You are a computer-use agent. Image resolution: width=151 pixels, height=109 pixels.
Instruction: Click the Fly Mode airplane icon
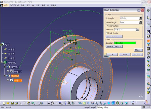pos(80,103)
